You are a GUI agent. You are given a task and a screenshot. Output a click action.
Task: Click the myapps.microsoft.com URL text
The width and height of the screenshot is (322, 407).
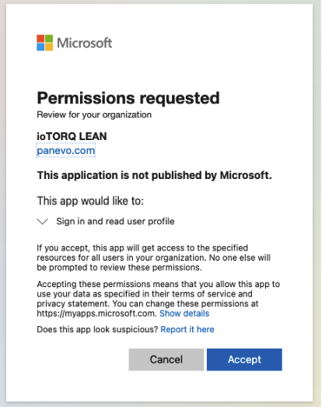point(96,314)
